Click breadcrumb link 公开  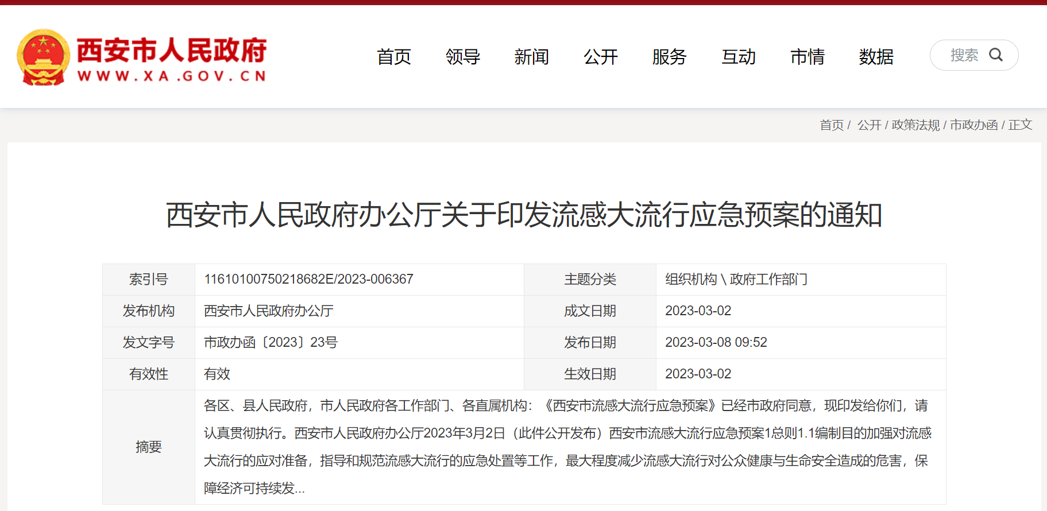tap(869, 125)
